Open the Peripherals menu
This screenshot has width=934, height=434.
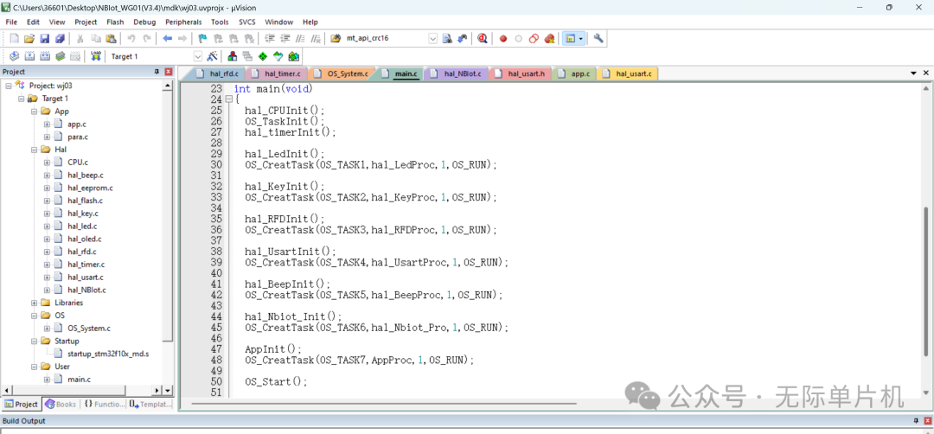click(x=182, y=22)
